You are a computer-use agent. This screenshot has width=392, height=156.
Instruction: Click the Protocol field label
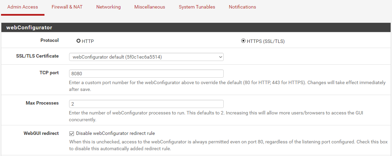(x=49, y=40)
